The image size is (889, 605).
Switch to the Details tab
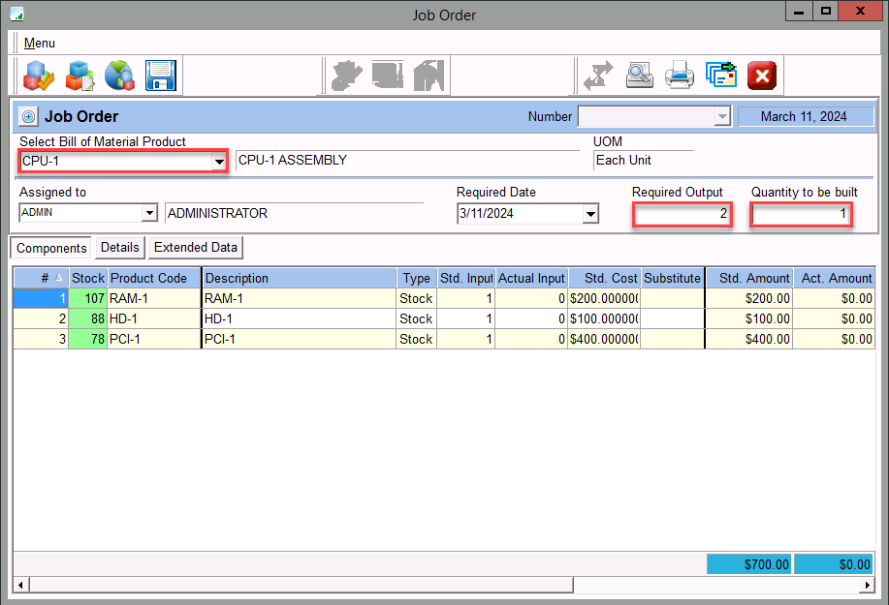coord(120,248)
